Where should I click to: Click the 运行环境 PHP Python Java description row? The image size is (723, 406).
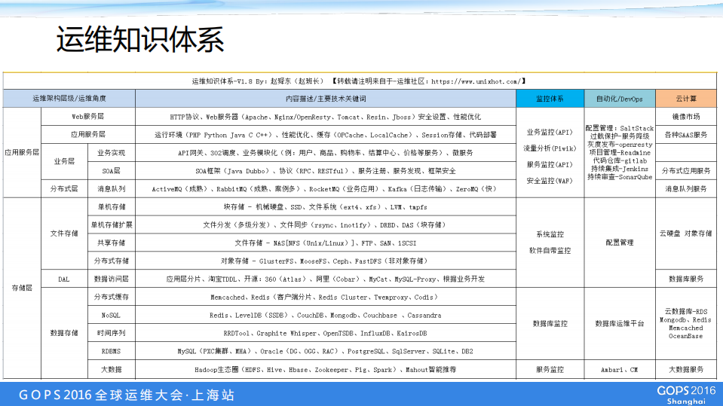326,135
